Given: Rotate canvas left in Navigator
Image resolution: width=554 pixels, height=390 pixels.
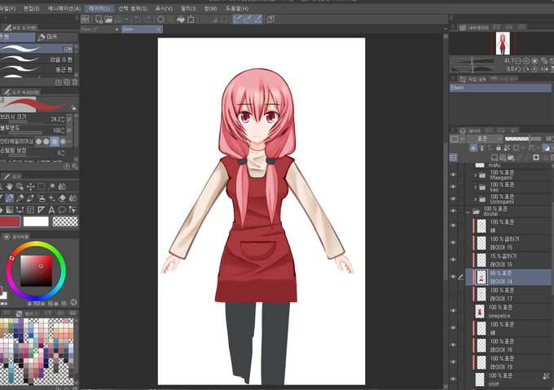Looking at the screenshot, I should (518, 69).
